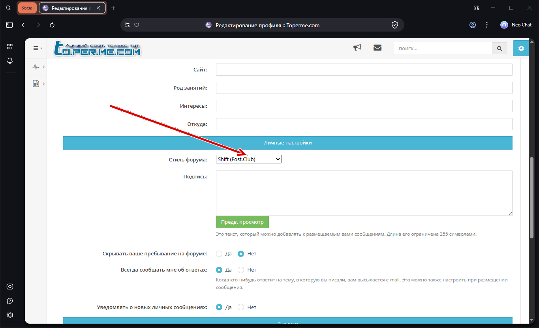Open the blue settings gear button
The width and height of the screenshot is (539, 328).
(x=521, y=48)
